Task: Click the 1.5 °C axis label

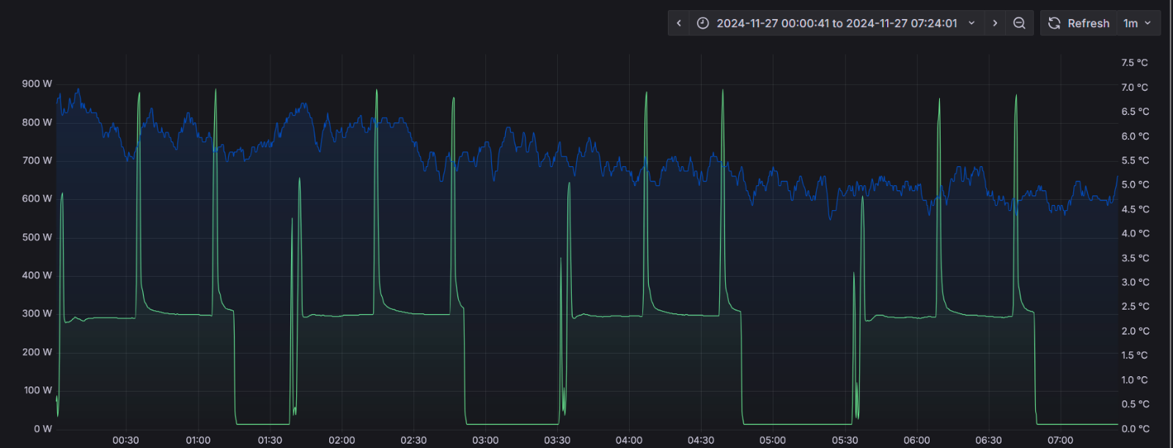Action: click(1134, 356)
